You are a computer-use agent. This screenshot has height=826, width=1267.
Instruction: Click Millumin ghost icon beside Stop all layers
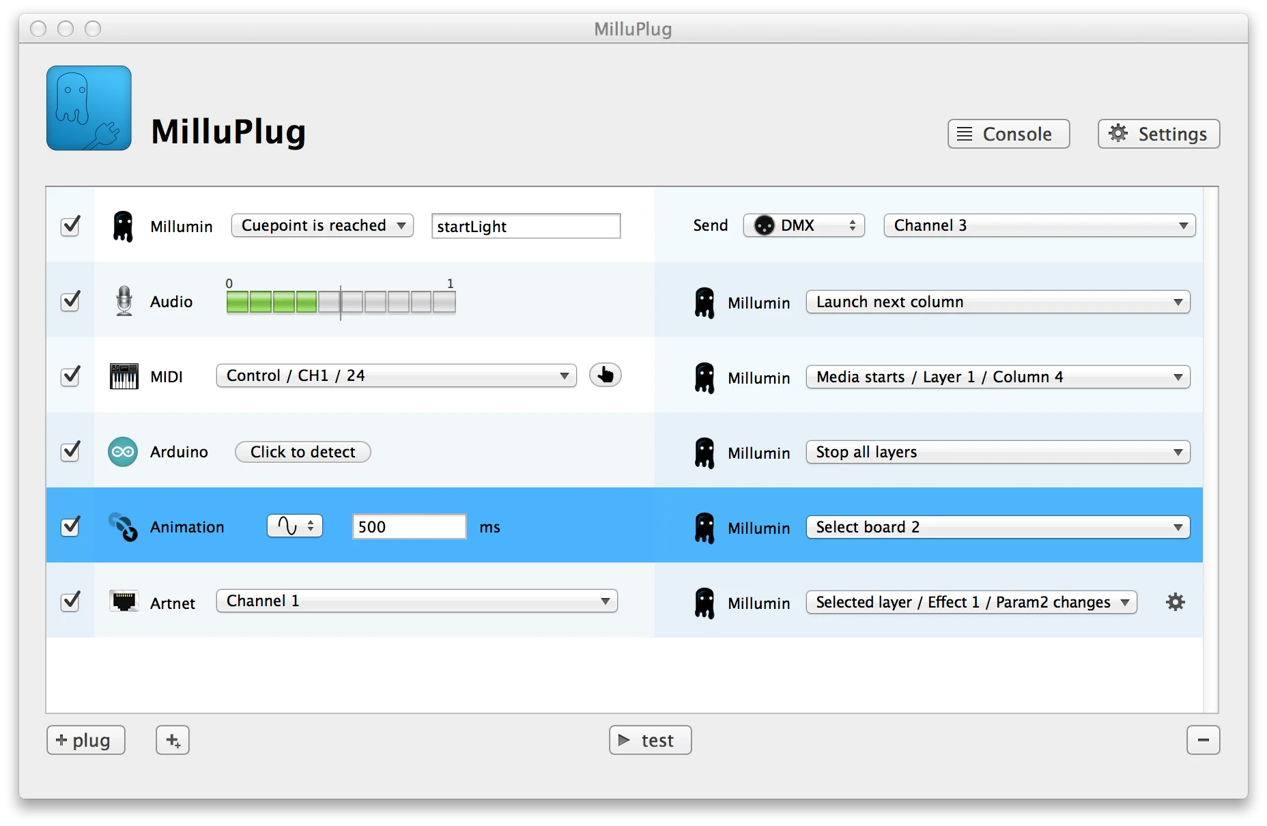tap(704, 453)
